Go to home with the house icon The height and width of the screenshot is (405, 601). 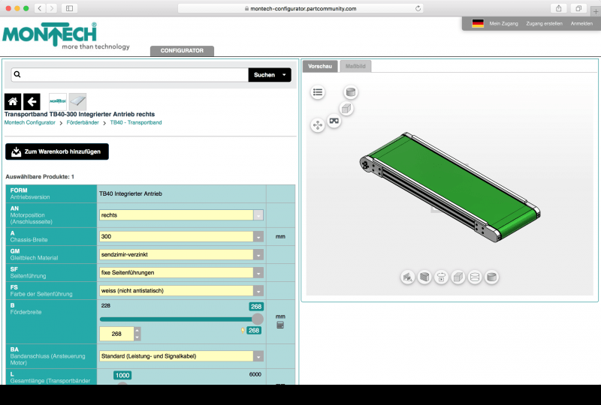pos(13,101)
